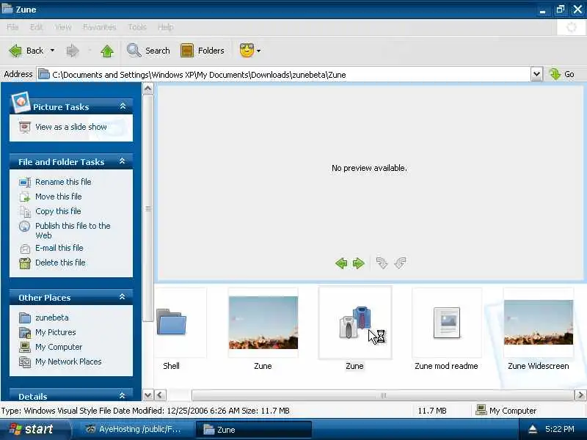Open the Favorites menu
587x440 pixels.
(100, 27)
